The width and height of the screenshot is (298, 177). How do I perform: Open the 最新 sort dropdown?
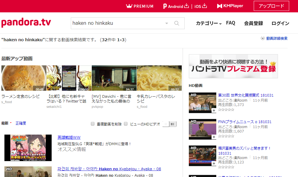(x=6, y=123)
